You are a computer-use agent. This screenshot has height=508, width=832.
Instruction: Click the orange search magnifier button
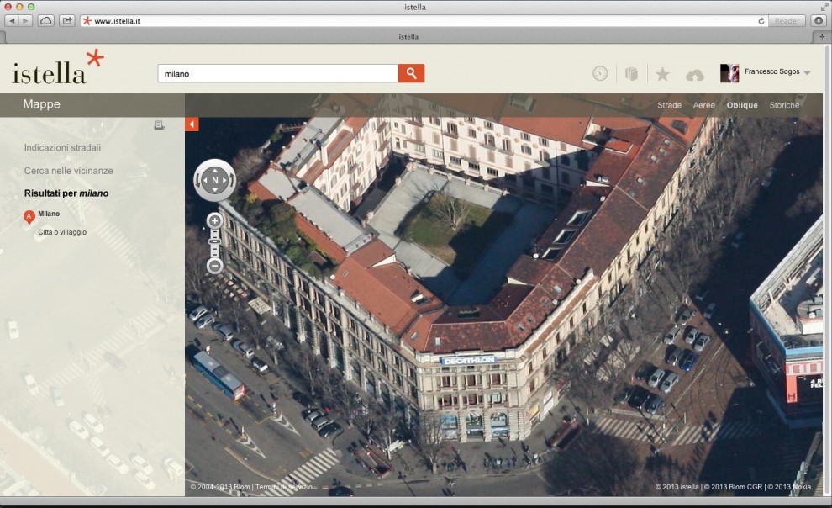pyautogui.click(x=411, y=73)
